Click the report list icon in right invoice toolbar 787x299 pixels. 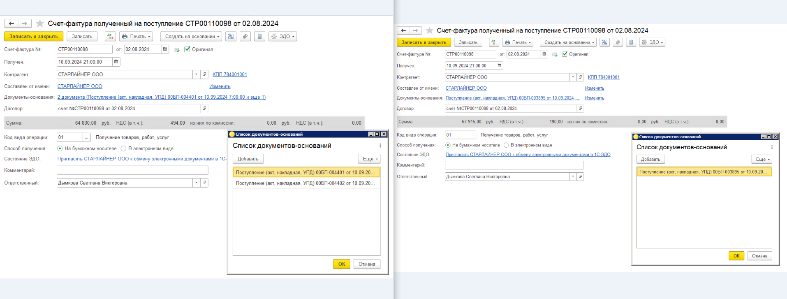coord(631,42)
